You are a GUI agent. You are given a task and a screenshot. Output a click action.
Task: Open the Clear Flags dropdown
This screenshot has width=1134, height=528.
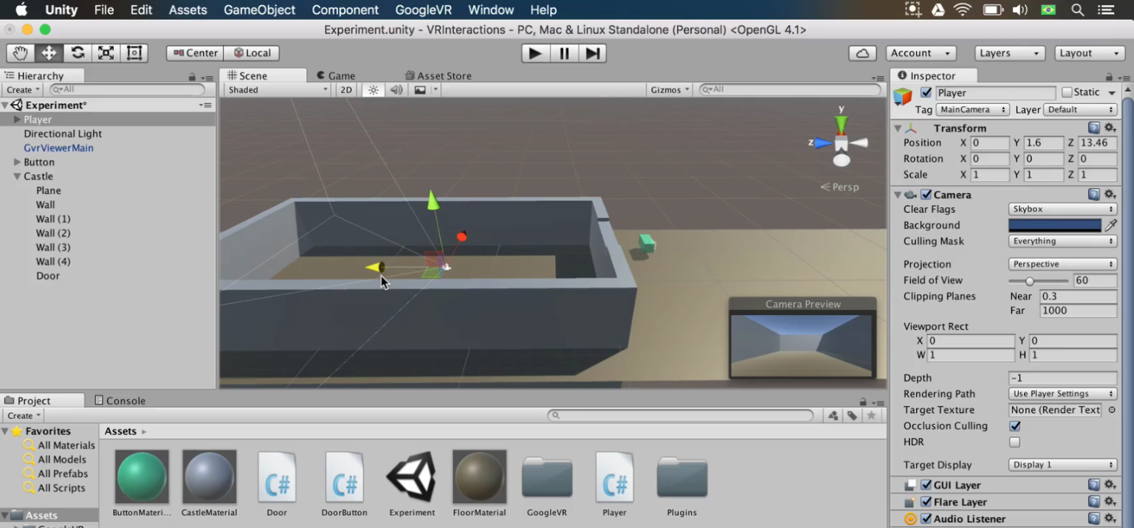pos(1062,209)
